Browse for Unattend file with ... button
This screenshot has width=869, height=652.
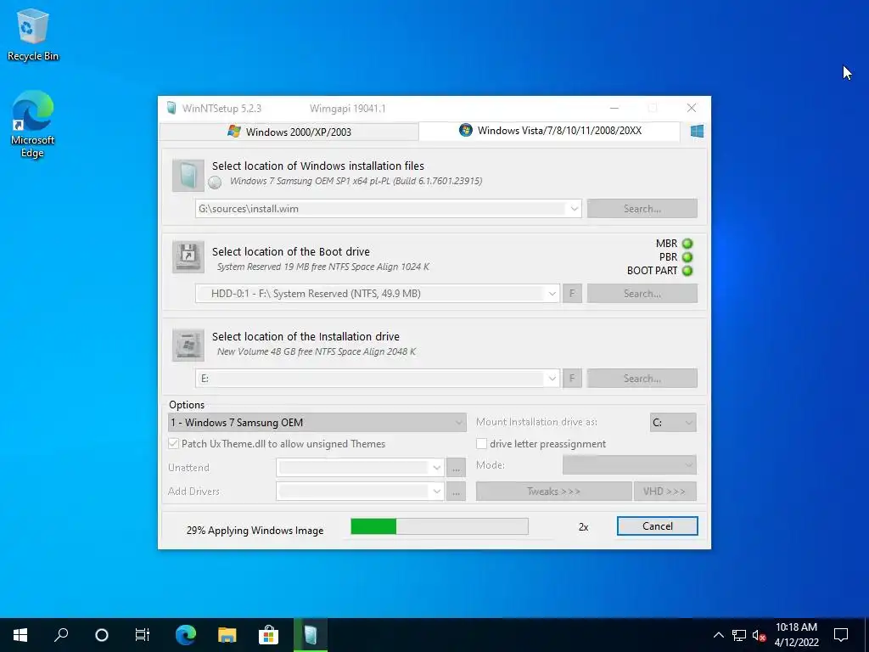click(456, 468)
